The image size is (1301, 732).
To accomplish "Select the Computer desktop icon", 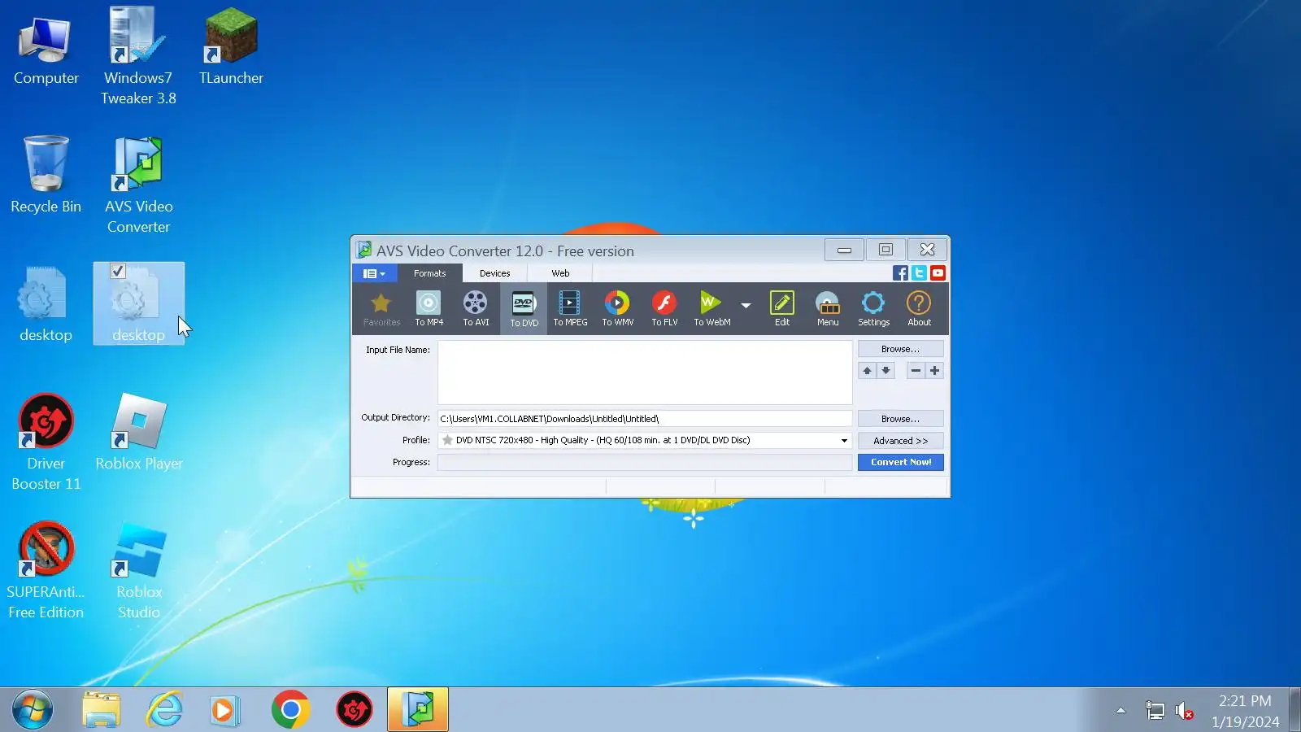I will click(x=46, y=50).
